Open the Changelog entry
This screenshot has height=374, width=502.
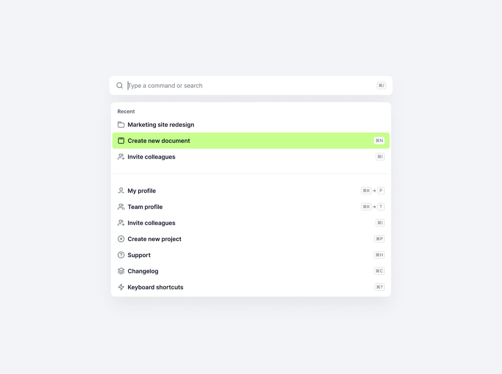251,271
